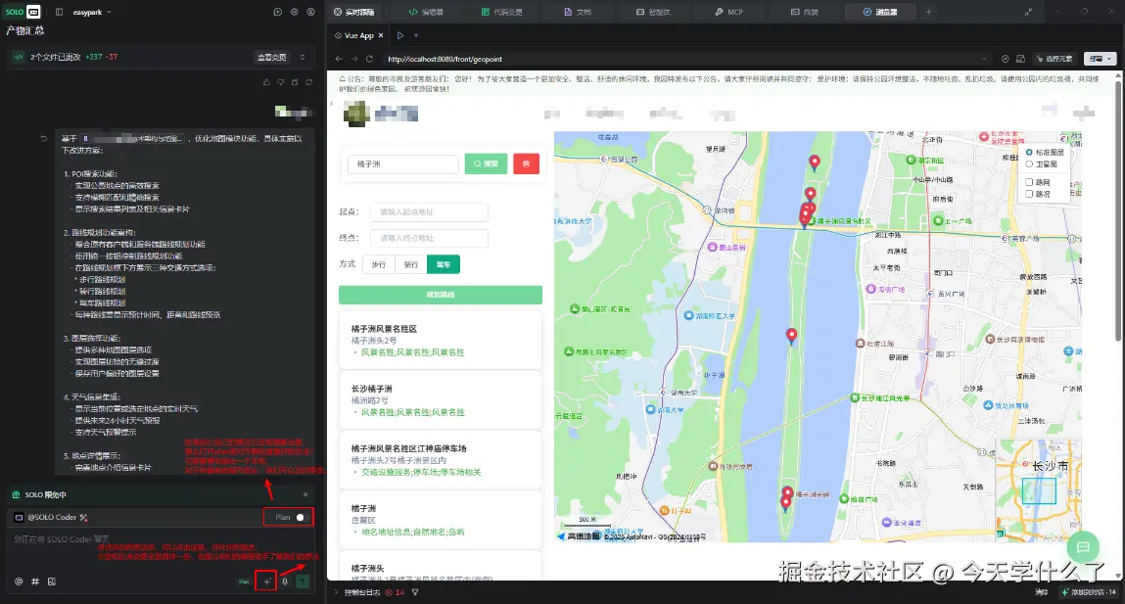Click the play icon beside Vue App tab
This screenshot has width=1125, height=604.
click(x=400, y=35)
